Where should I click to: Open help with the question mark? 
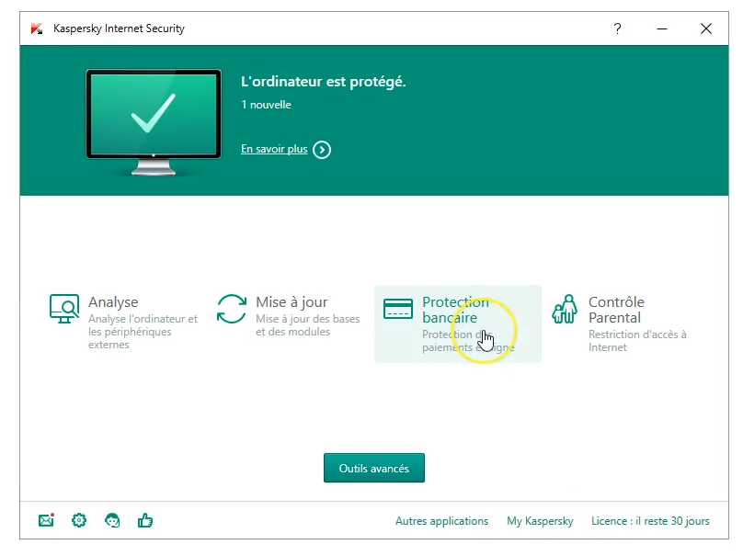[x=617, y=28]
